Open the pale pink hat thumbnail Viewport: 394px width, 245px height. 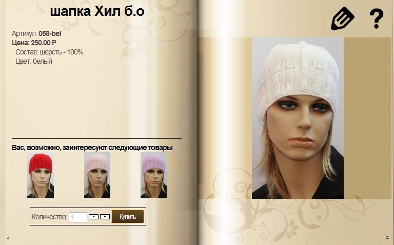pos(97,175)
